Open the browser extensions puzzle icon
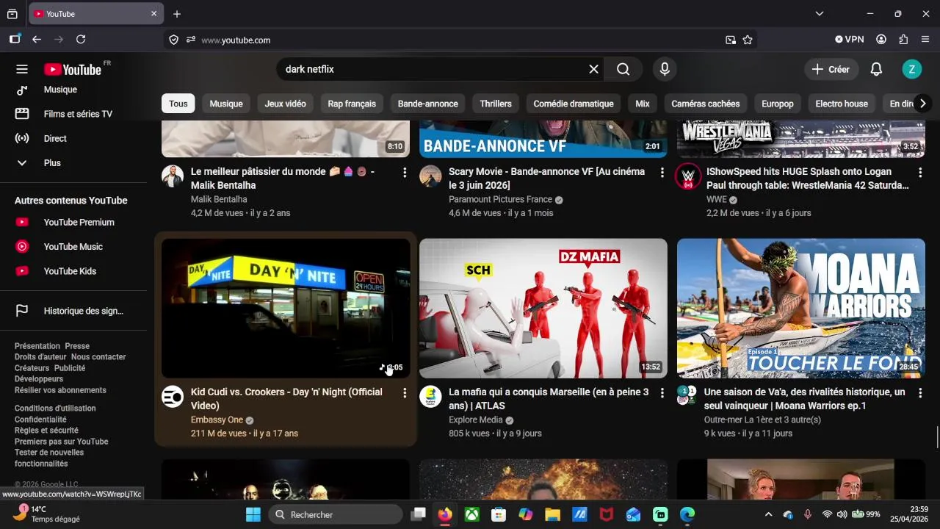 (903, 40)
